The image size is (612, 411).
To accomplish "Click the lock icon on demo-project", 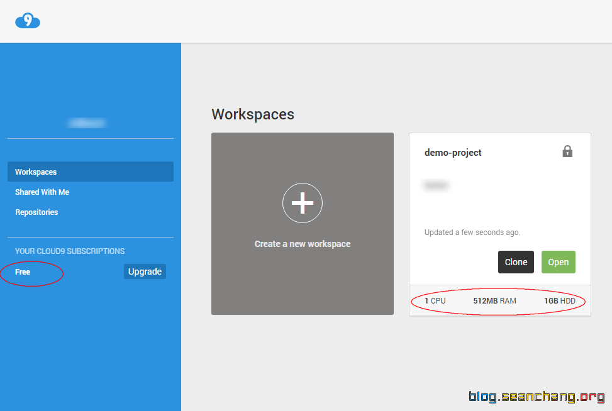I will pos(567,151).
